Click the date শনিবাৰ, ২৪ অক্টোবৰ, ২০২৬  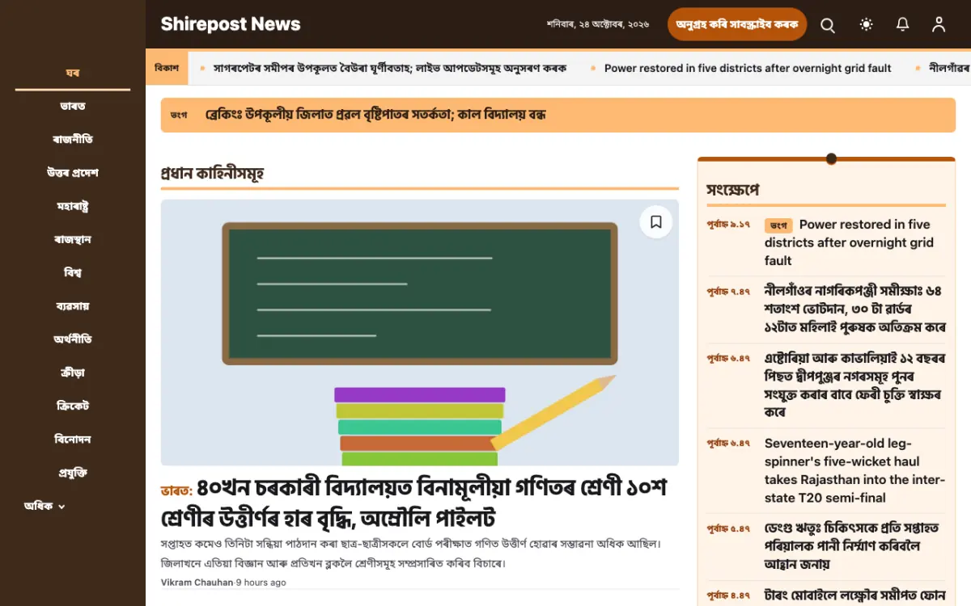point(597,25)
